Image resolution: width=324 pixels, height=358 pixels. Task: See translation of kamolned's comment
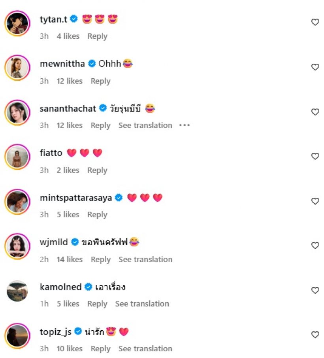pos(142,304)
